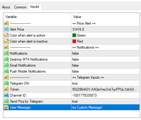Image resolution: width=141 pixels, height=120 pixels.
Task: Select the Desktop MT4 Notifications label
Action: coord(29,59)
